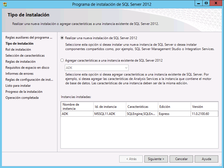Open the ADK instance dropdown

(97, 68)
